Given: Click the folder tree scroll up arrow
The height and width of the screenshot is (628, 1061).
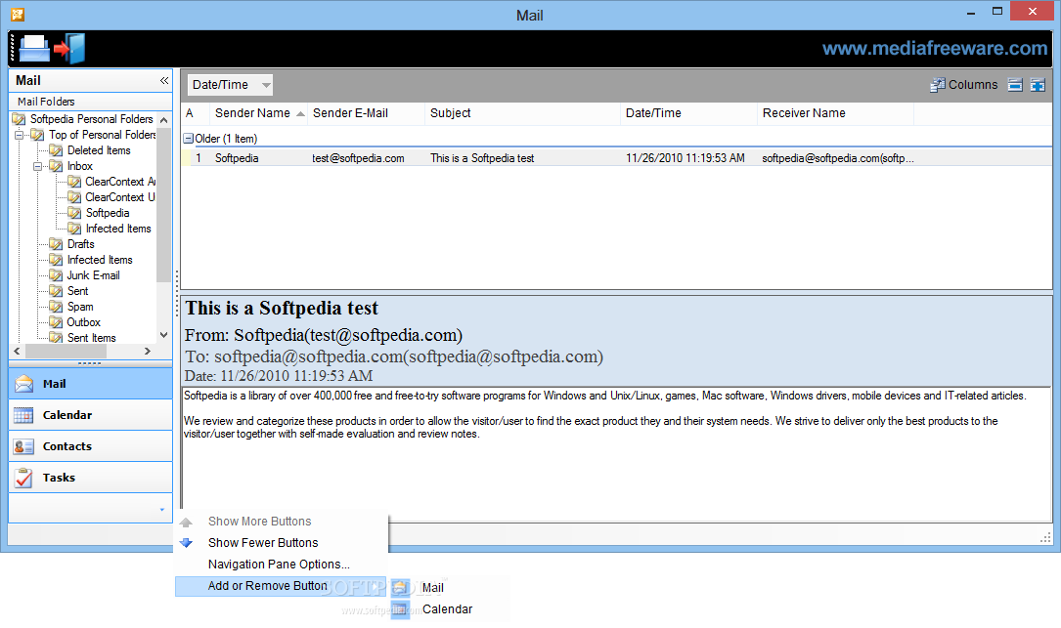Looking at the screenshot, I should pos(163,120).
